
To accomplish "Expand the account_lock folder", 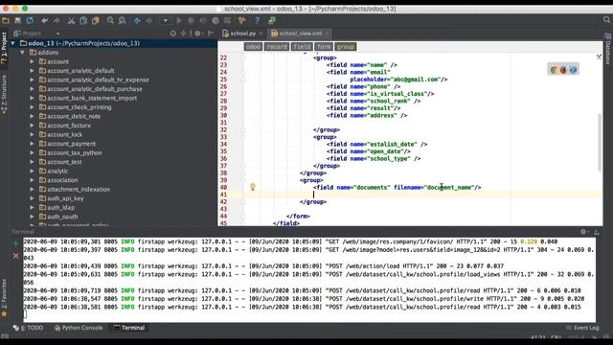I will pos(32,134).
